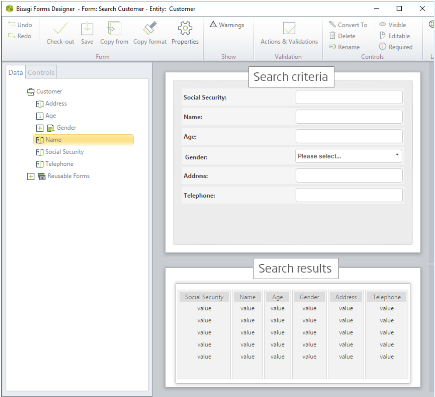Click the Age column header
The height and width of the screenshot is (397, 435).
277,297
